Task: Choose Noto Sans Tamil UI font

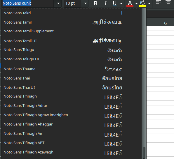Action: pyautogui.click(x=72, y=41)
